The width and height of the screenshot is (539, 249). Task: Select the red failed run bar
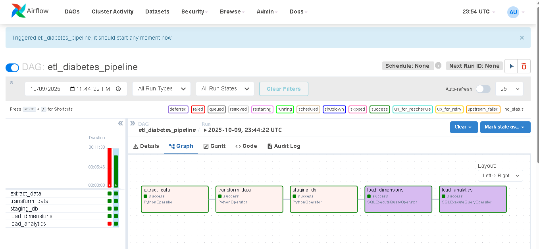coord(110,168)
